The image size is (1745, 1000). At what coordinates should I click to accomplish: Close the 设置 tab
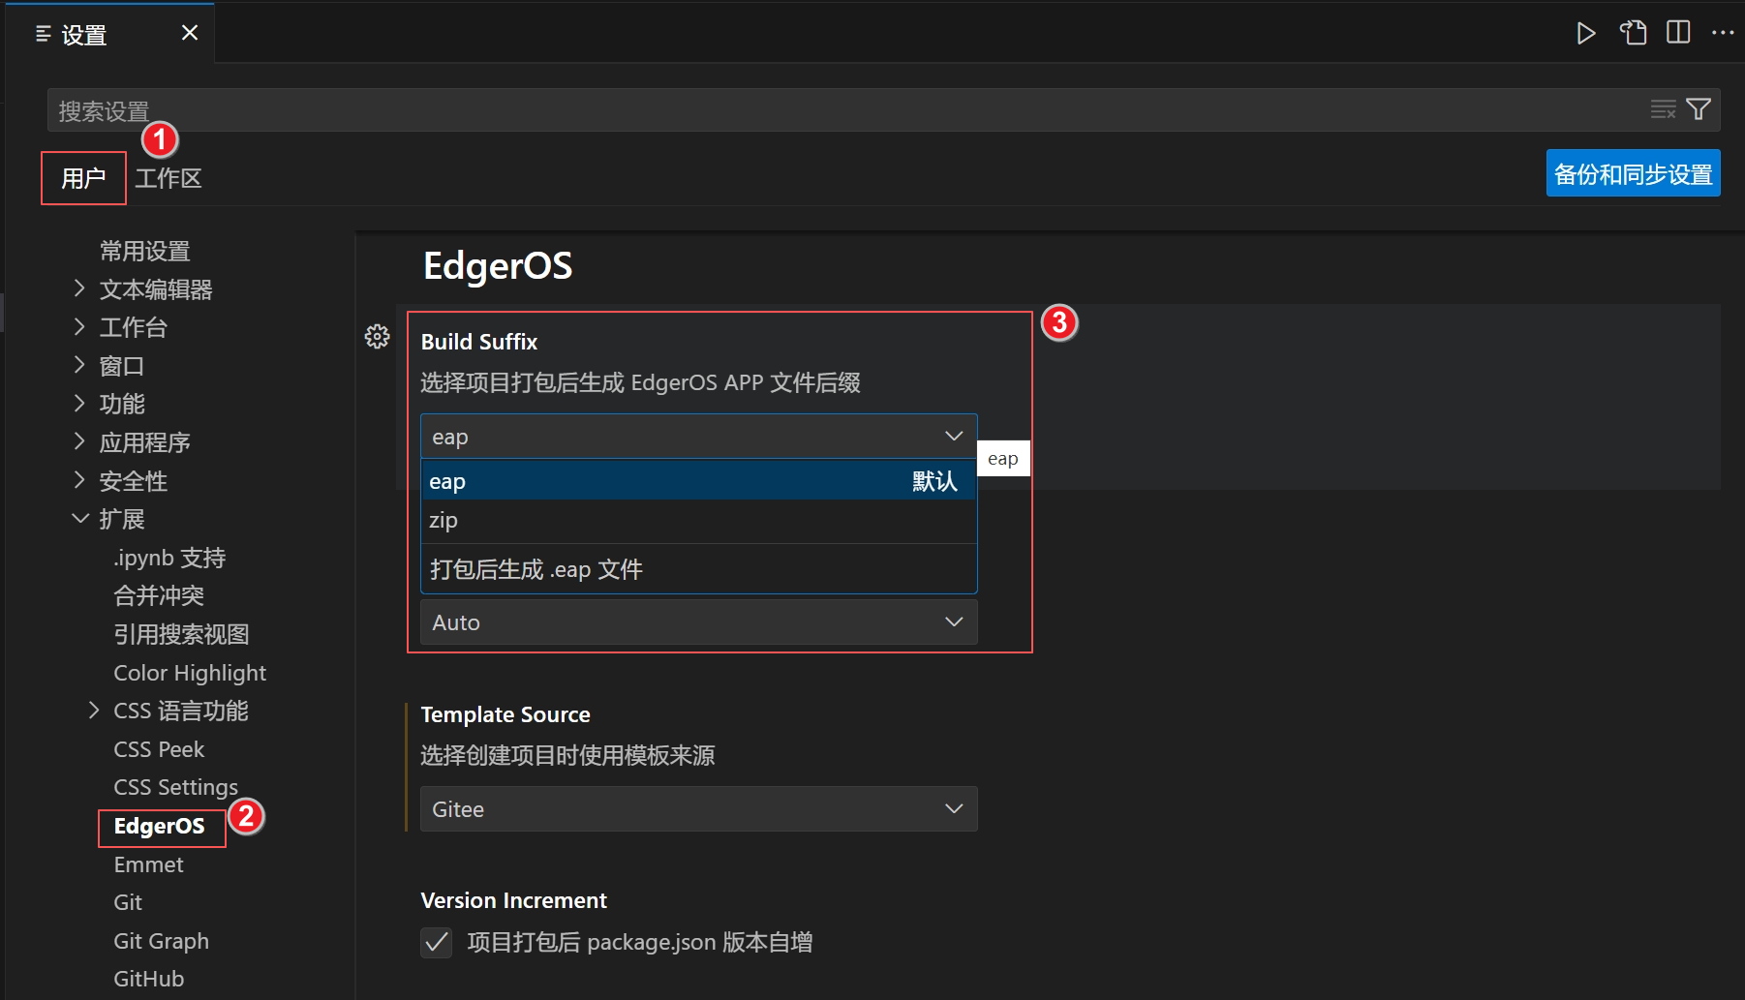coord(190,33)
